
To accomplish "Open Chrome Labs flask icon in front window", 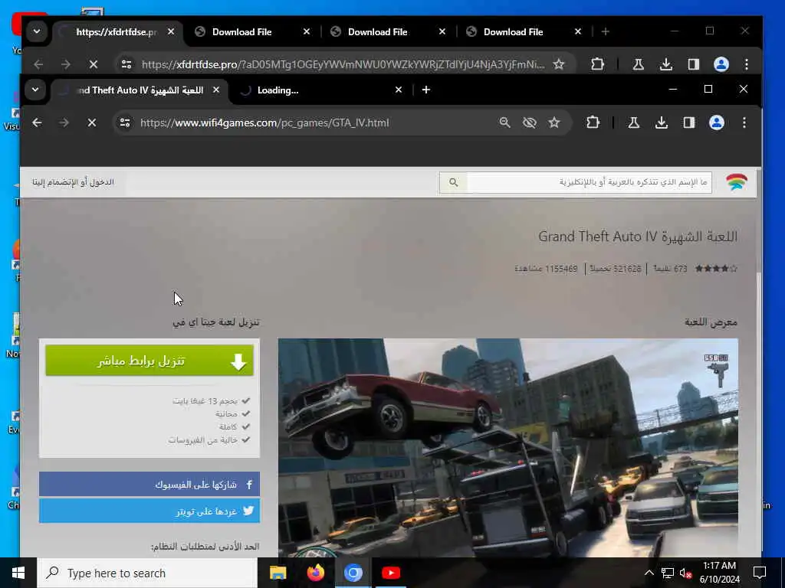I will (634, 122).
